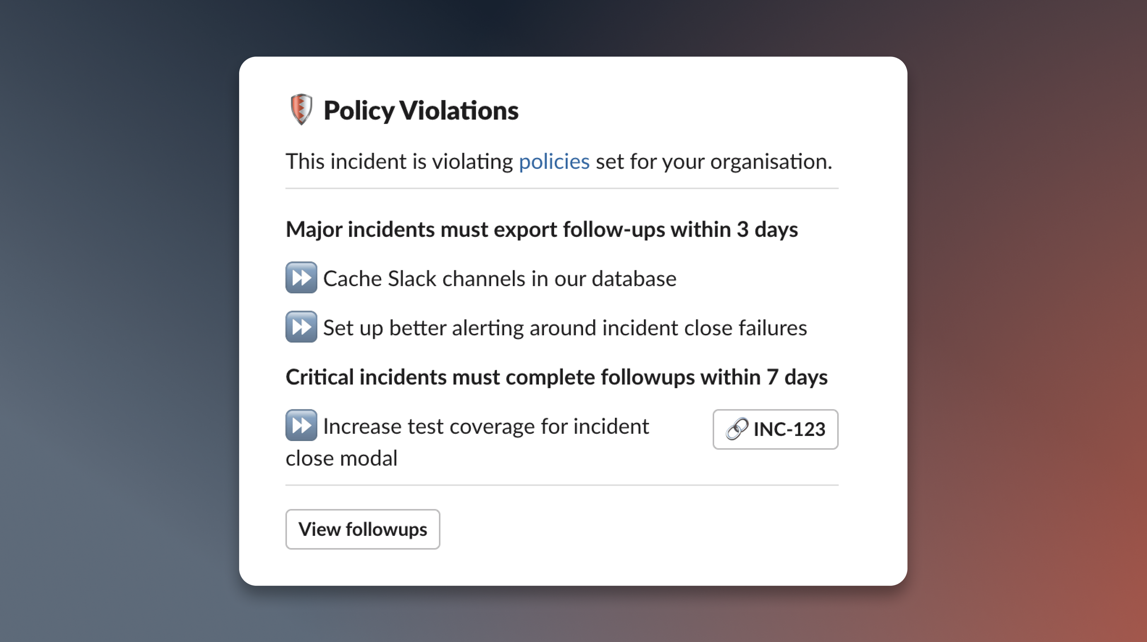Open the policies link

[554, 161]
